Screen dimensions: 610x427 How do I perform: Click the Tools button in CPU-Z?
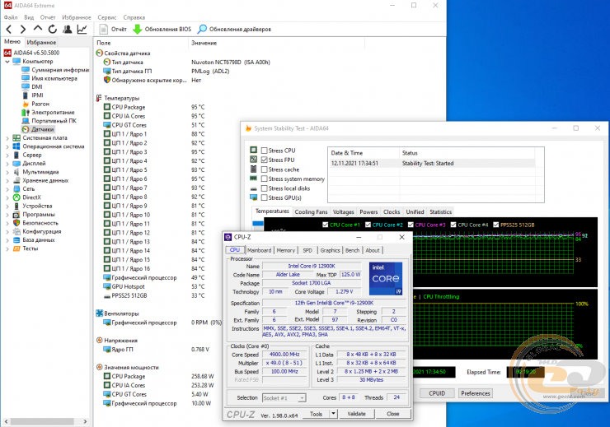[316, 414]
